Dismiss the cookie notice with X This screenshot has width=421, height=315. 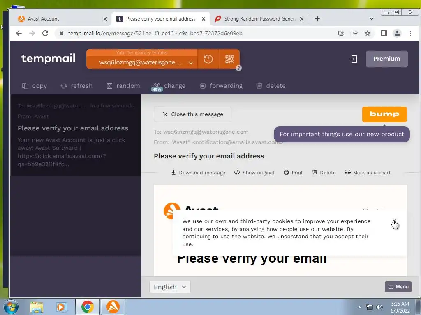pos(394,221)
